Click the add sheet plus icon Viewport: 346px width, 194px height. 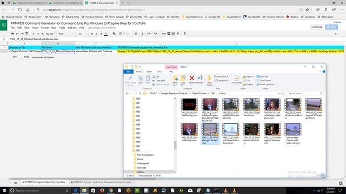[x=10, y=183]
